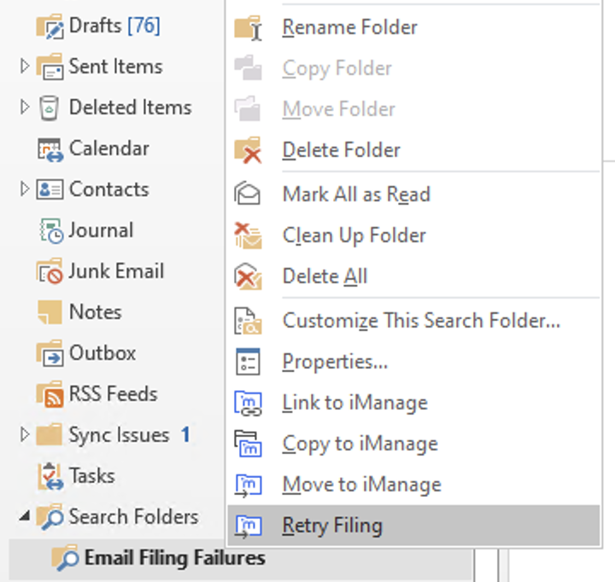Screen dimensions: 615x582
Task: Click the Move to iManage icon
Action: coord(247,485)
